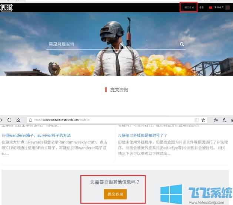Click the 登录 login link

tap(202, 7)
